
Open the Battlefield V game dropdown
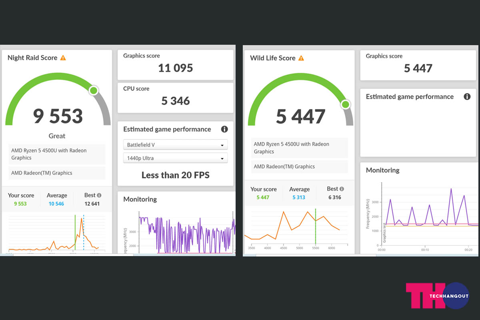pos(176,145)
